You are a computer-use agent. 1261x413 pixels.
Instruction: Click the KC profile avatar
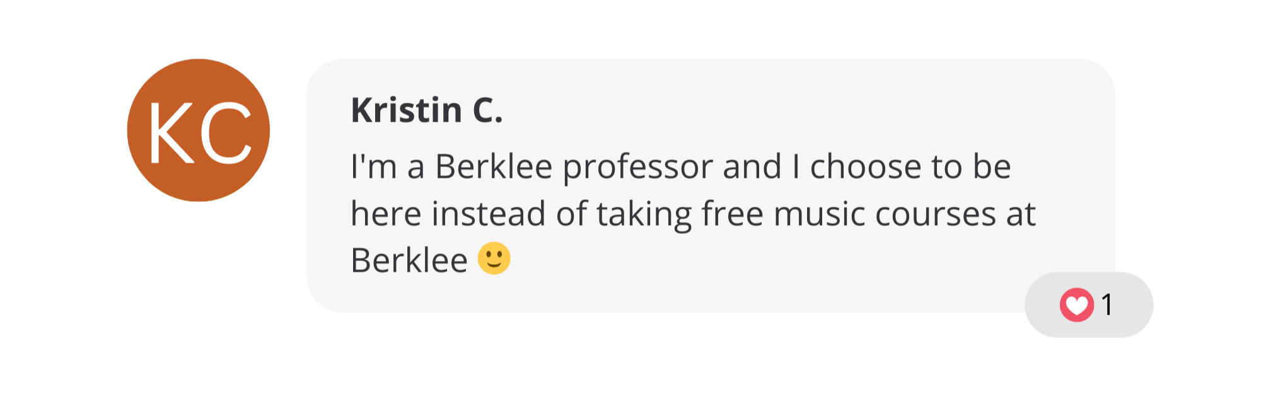199,131
